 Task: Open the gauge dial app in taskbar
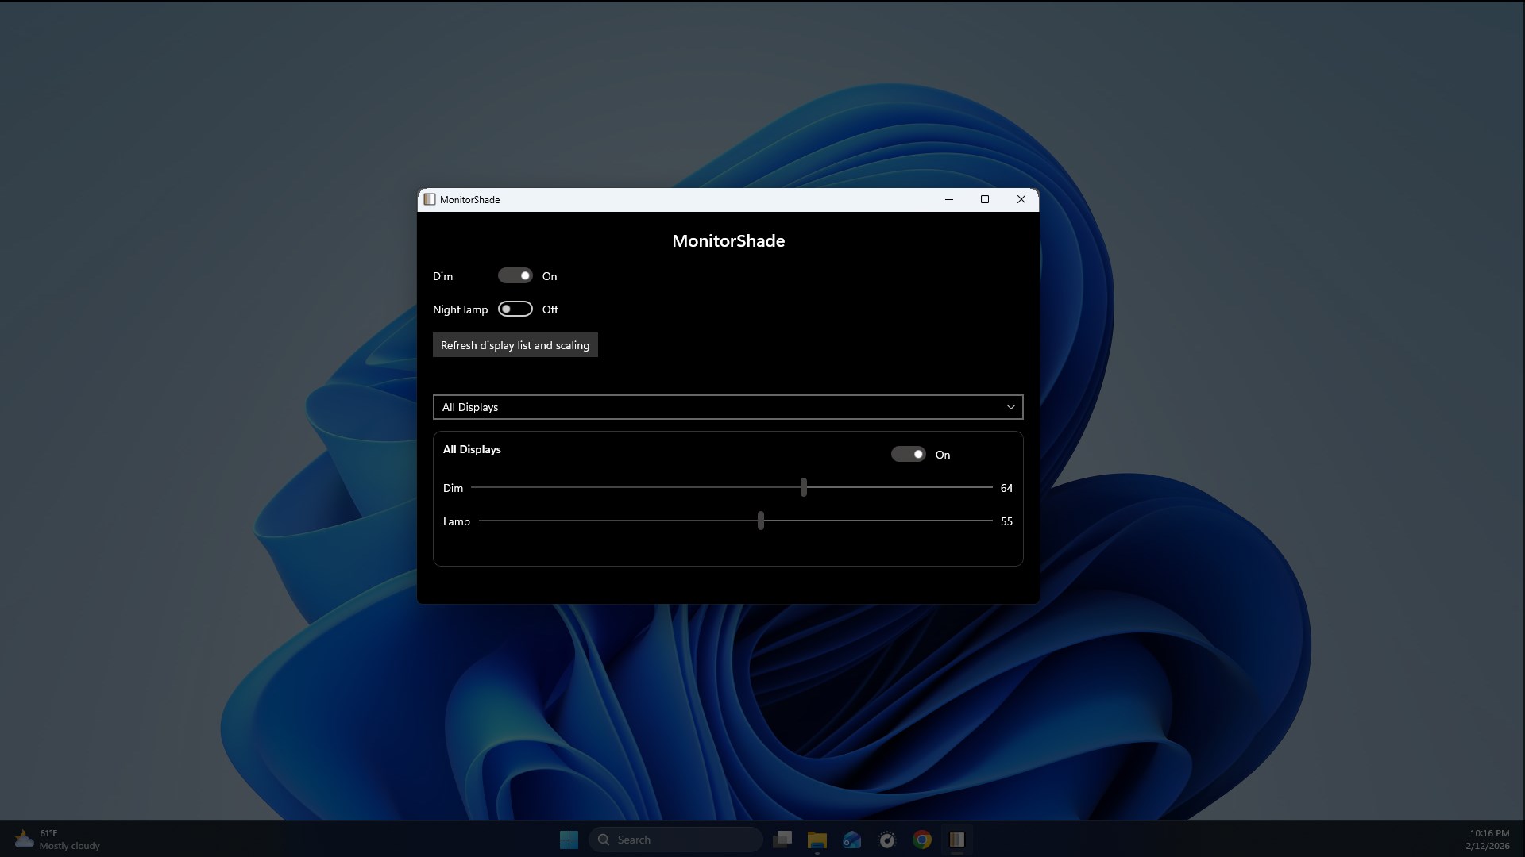click(x=887, y=840)
